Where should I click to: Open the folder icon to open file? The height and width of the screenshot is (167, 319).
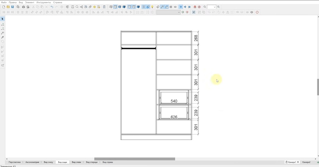tap(8, 7)
